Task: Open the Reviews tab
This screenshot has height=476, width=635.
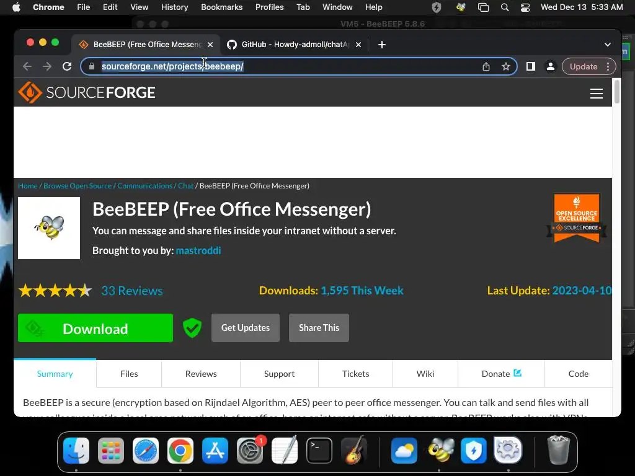Action: click(201, 374)
